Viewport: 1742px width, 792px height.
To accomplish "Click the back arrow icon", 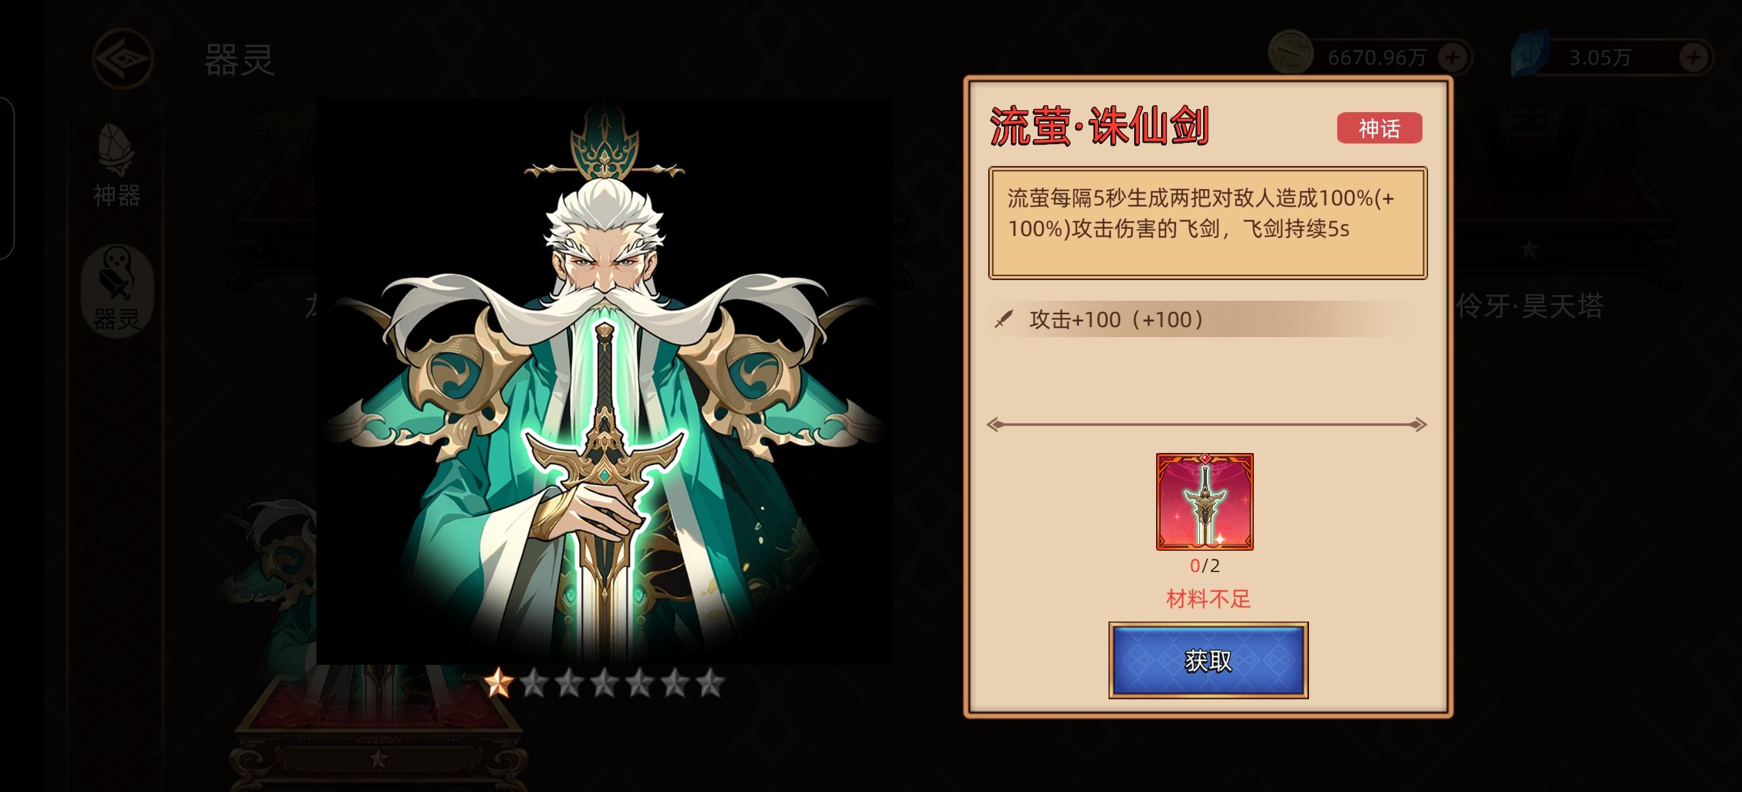I will [122, 58].
